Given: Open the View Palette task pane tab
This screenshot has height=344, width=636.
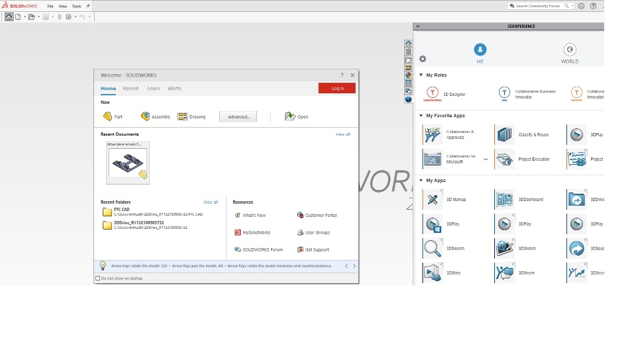Looking at the screenshot, I should click(409, 67).
